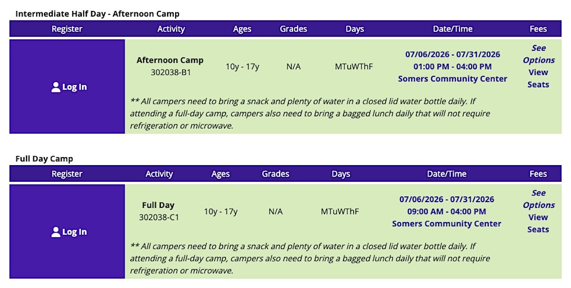This screenshot has height=288, width=571.
Task: Click Date/Time column header in Full Day table
Action: click(x=446, y=174)
